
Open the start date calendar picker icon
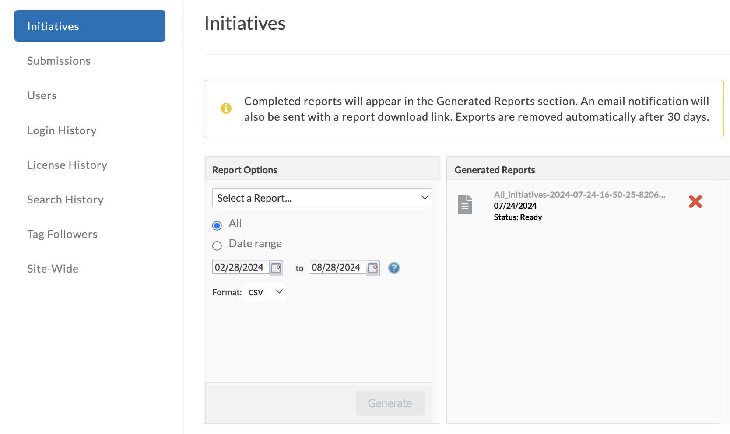(276, 268)
